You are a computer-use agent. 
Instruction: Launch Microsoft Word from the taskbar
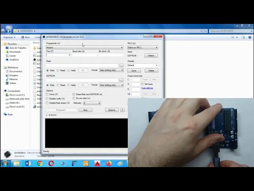coord(28,164)
